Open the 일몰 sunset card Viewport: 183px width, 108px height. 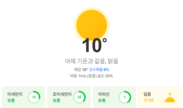[x=160, y=97]
